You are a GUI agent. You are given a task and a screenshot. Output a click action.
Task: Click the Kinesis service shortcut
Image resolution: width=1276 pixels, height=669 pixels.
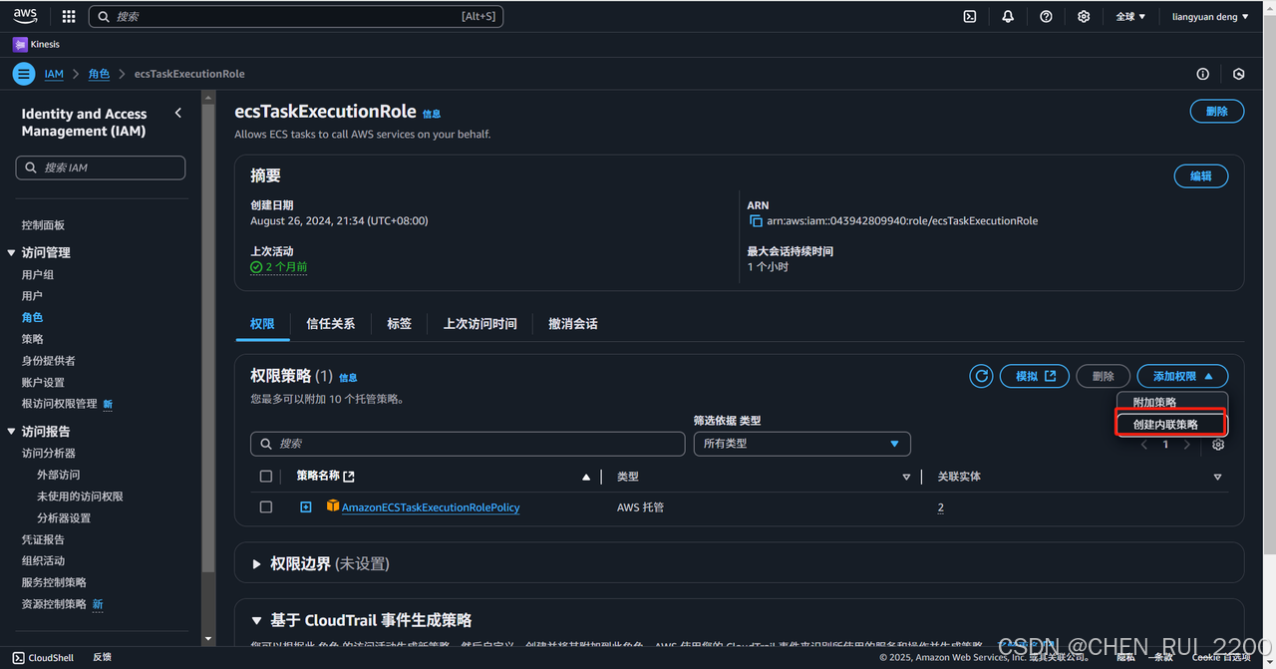[x=37, y=44]
